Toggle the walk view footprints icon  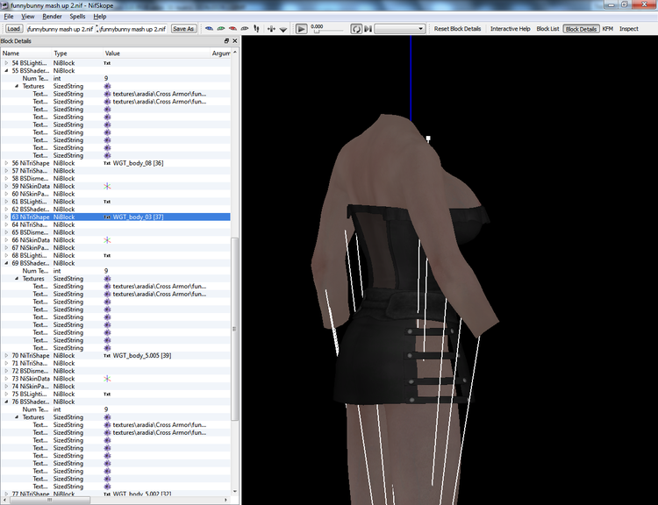pyautogui.click(x=256, y=29)
